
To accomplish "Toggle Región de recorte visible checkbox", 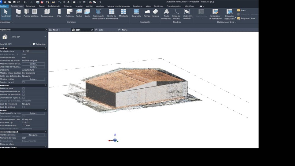I will (24, 91).
